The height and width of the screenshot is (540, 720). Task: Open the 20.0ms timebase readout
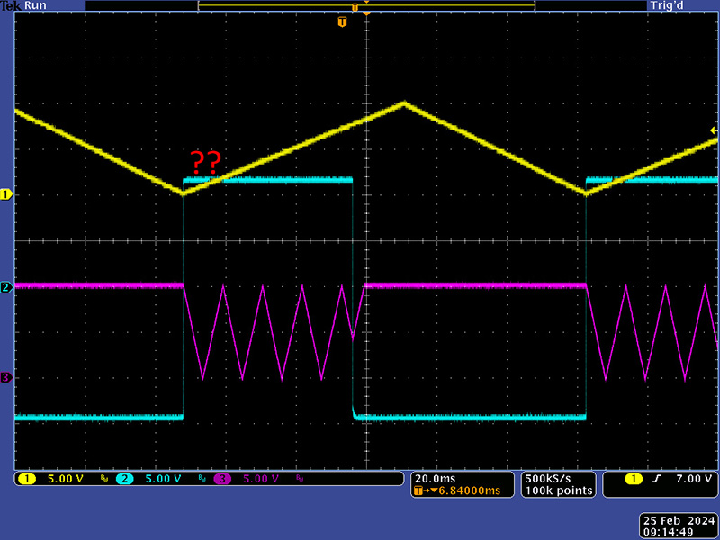pyautogui.click(x=435, y=478)
